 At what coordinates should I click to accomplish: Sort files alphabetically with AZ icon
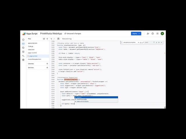(x=44, y=39)
